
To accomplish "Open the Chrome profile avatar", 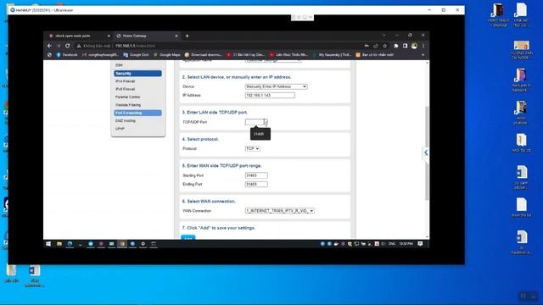I will 414,46.
